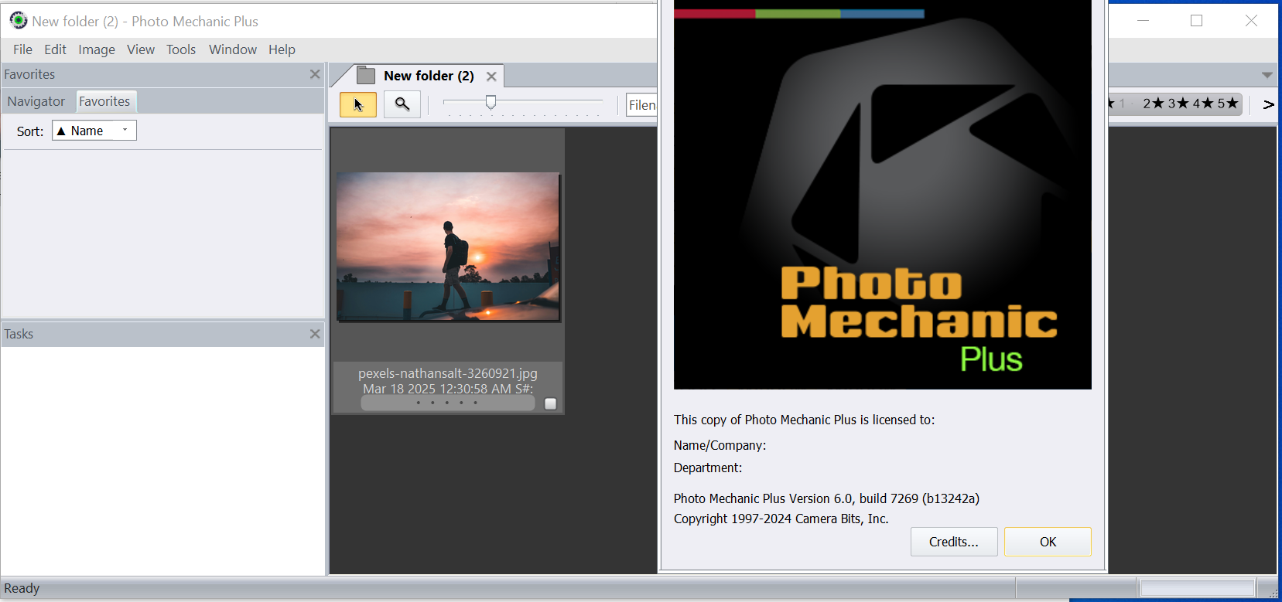Switch to the Favorites tab
The width and height of the screenshot is (1282, 602).
[x=104, y=101]
